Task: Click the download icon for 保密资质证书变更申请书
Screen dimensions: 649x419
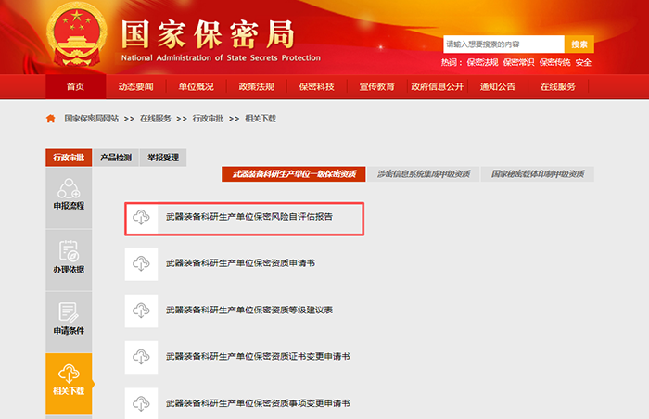Action: pyautogui.click(x=141, y=356)
